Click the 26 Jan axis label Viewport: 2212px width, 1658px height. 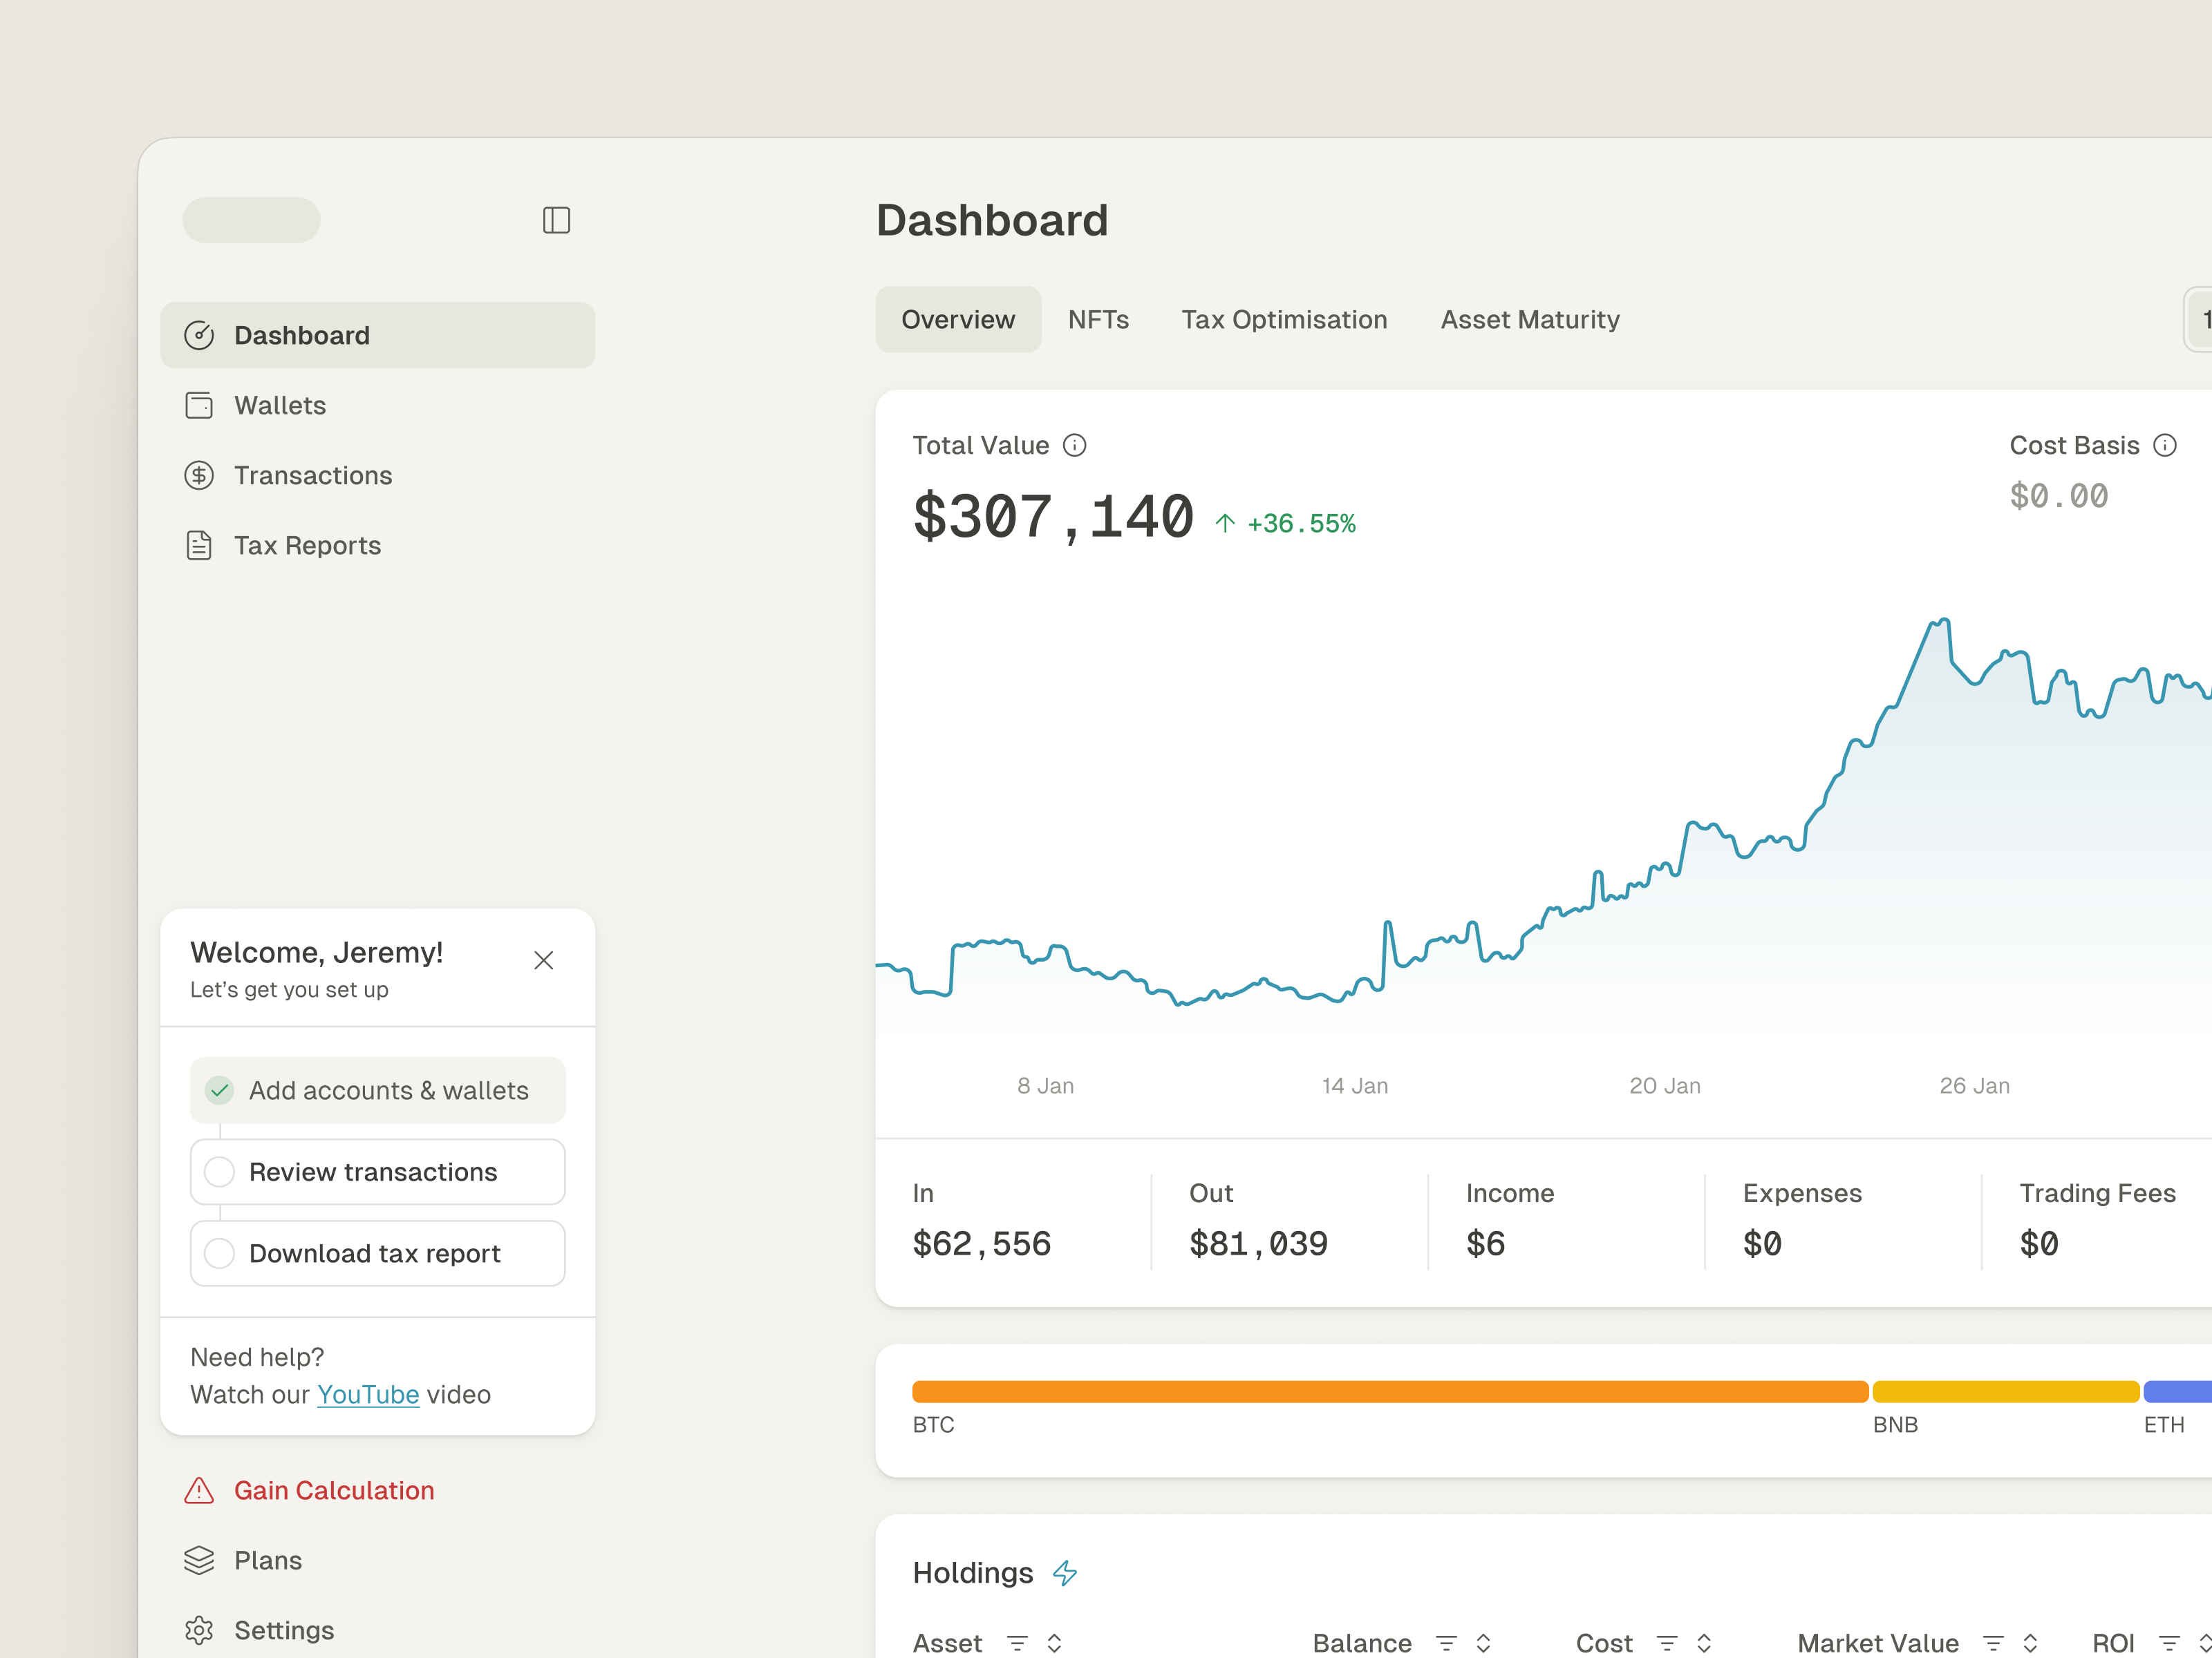pos(1974,1085)
